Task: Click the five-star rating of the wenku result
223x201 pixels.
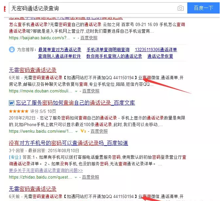Action: [x=19, y=111]
